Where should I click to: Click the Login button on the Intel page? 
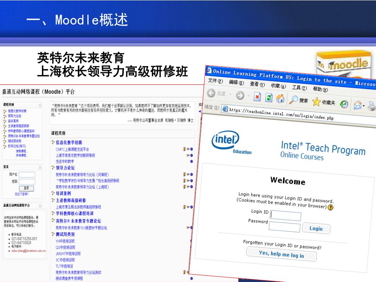[x=316, y=228]
